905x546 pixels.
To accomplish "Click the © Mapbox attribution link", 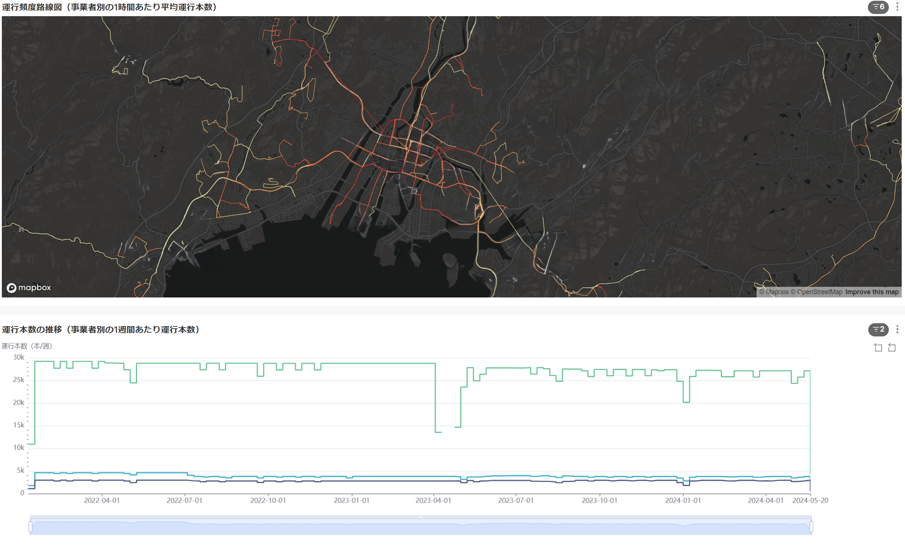I will [774, 292].
